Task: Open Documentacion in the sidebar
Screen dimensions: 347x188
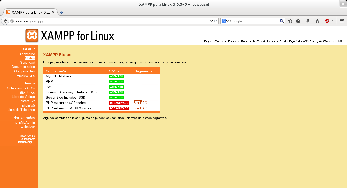Action: click(x=23, y=67)
